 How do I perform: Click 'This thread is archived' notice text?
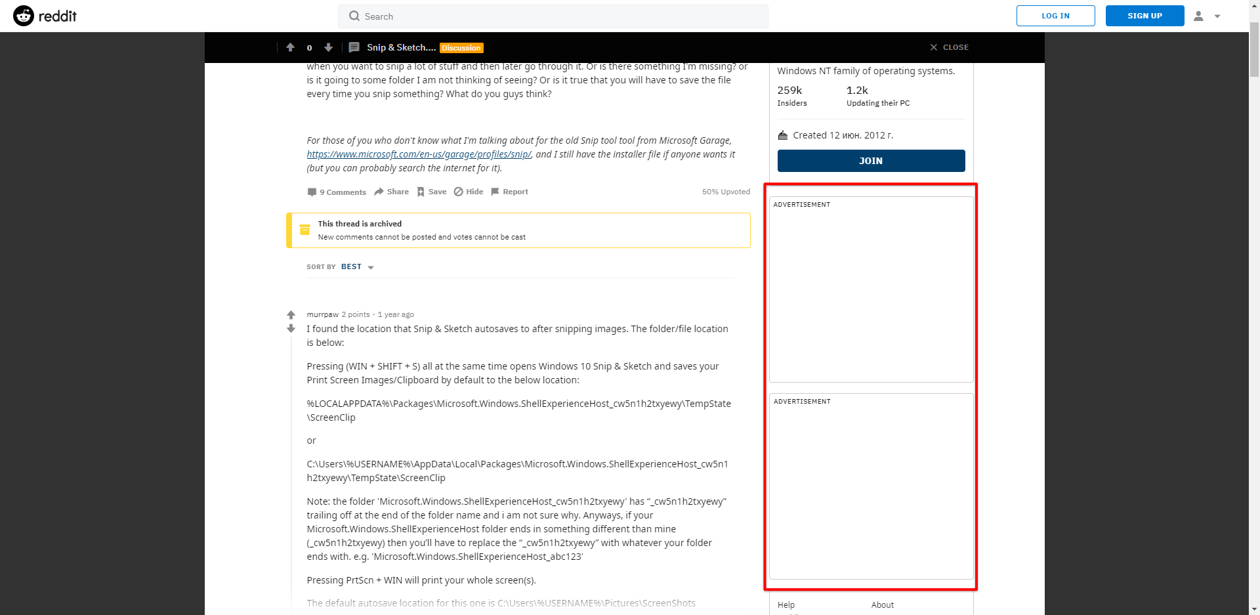point(360,224)
